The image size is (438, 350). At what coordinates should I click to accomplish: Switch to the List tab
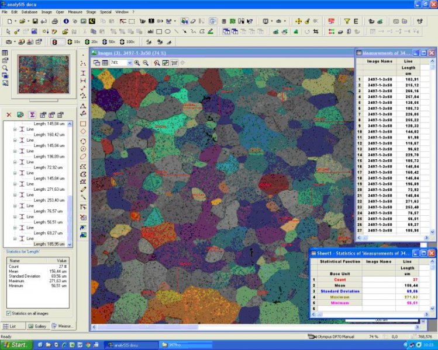(13, 326)
